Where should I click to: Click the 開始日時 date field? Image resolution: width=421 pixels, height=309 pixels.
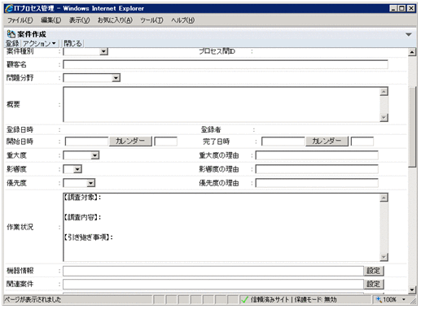click(86, 141)
